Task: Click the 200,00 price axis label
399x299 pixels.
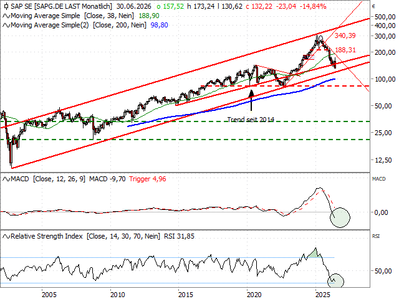Action: click(385, 52)
